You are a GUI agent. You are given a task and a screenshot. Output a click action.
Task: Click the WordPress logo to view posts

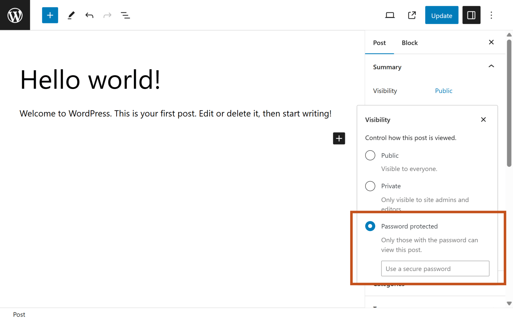(15, 15)
